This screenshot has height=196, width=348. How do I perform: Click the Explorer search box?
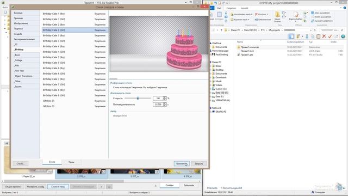[x=331, y=30]
